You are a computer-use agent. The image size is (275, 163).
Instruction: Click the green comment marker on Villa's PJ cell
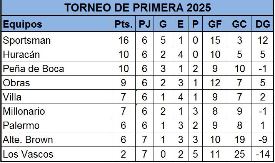coord(137,91)
